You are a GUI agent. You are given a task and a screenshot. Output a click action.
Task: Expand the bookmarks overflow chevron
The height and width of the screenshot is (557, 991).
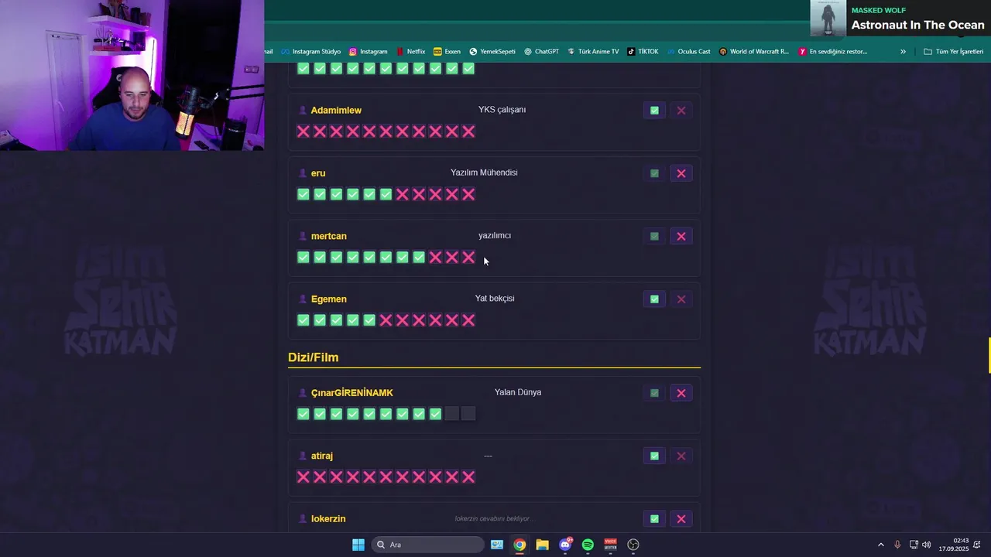coord(903,52)
